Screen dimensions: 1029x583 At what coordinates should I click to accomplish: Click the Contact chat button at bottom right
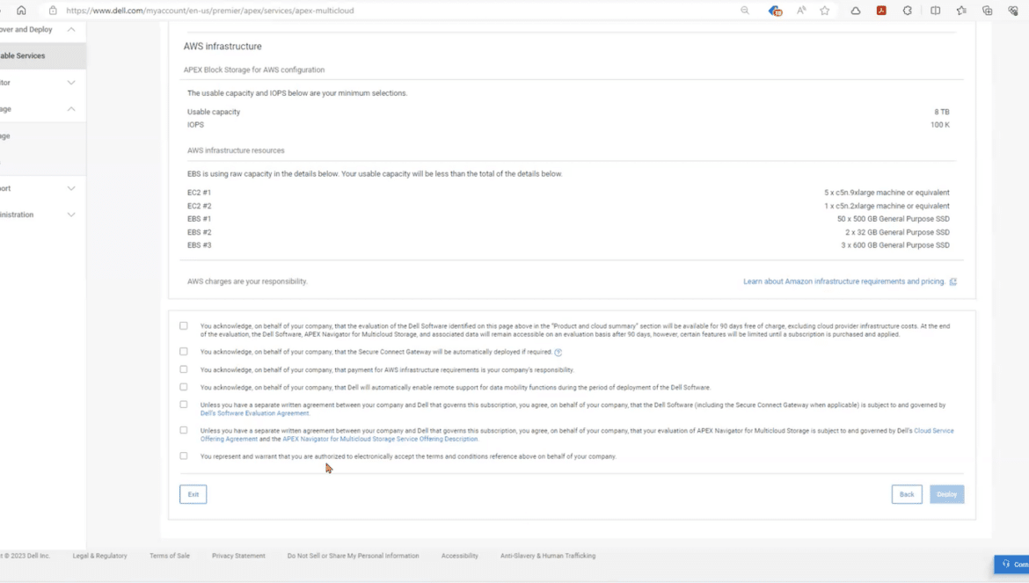pos(1011,564)
